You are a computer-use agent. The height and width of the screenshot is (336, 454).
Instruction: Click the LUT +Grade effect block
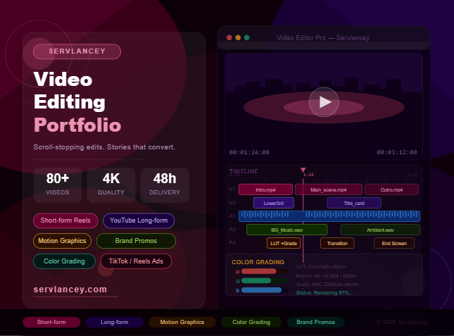click(284, 243)
